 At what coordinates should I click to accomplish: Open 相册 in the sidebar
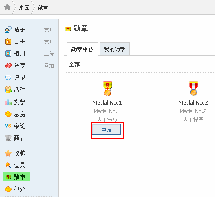(19, 54)
